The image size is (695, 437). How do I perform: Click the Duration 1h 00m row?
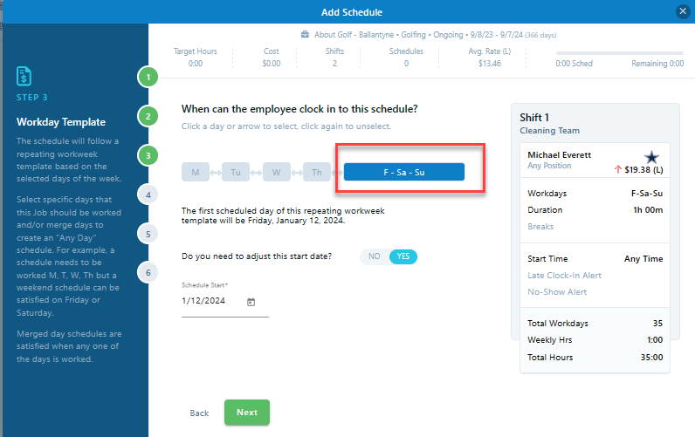tap(595, 210)
